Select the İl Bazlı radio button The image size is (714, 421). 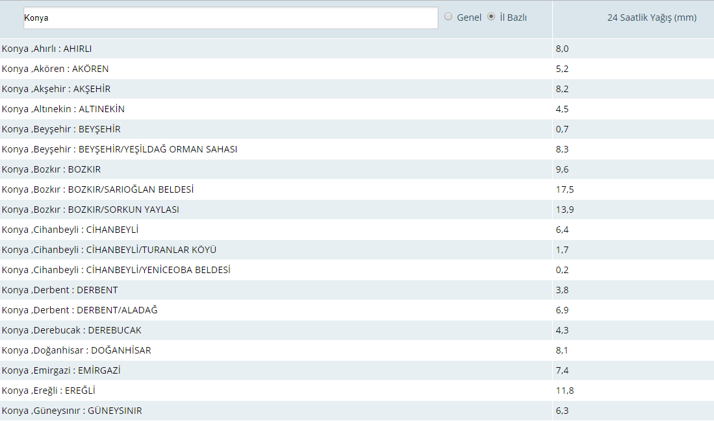click(491, 17)
